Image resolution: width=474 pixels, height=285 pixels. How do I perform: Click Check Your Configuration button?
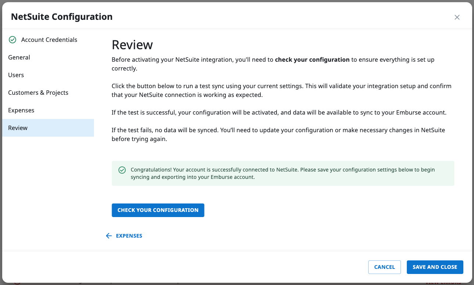(x=158, y=210)
